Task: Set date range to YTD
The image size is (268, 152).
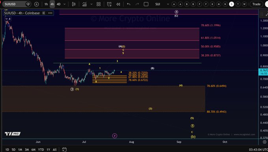Action: click(41, 150)
